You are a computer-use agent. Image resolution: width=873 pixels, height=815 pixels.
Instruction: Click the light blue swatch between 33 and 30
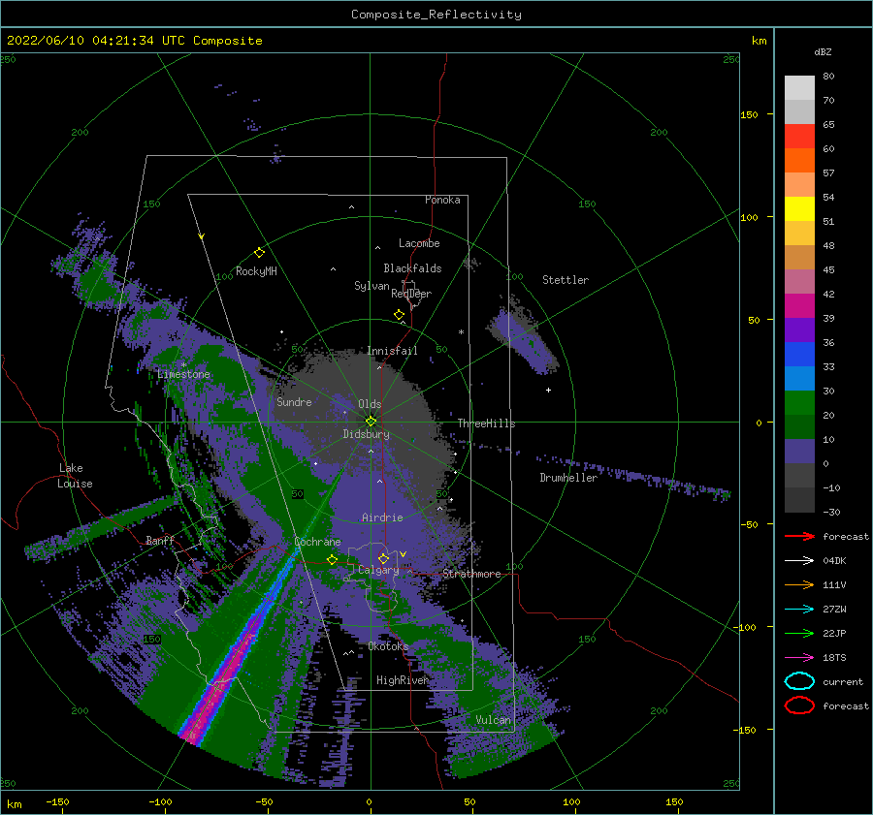(x=799, y=379)
